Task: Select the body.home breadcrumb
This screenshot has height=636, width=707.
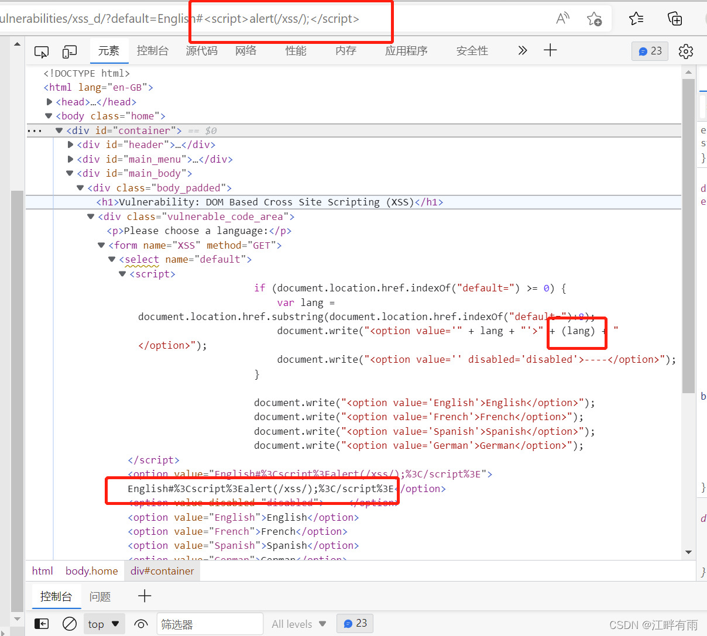Action: pos(91,571)
